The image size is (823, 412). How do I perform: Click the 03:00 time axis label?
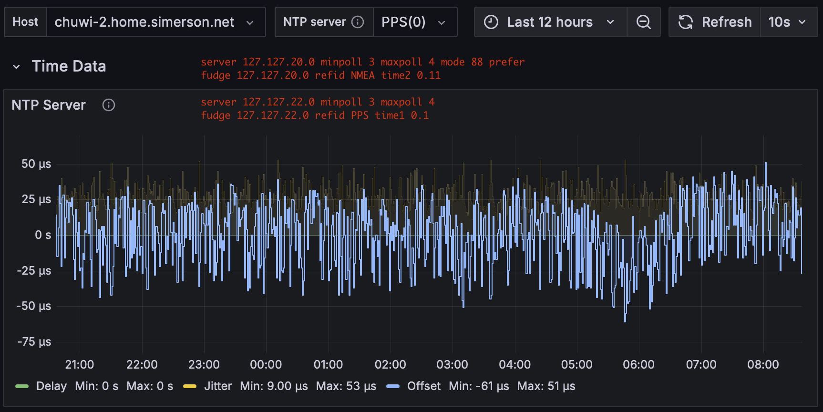coord(453,365)
